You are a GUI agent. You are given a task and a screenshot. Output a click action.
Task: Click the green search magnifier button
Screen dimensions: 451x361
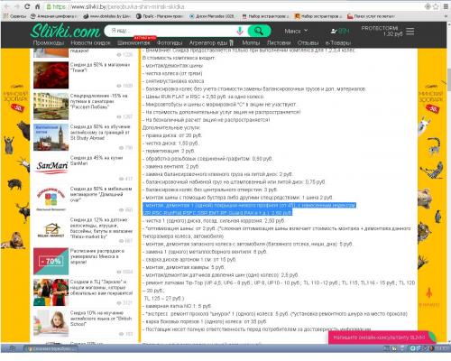pos(259,31)
